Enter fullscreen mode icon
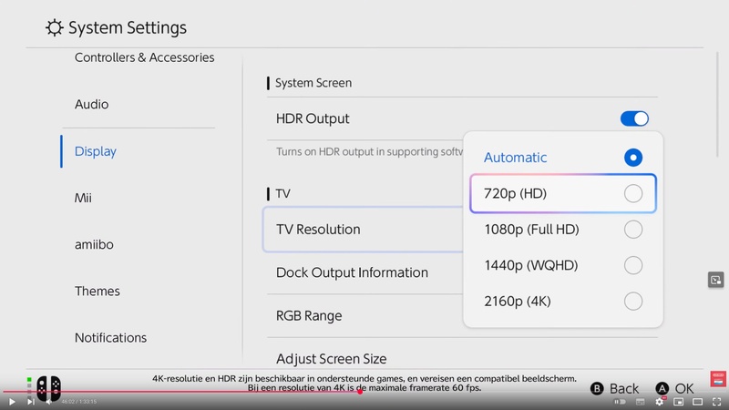729x410 pixels. 716,402
